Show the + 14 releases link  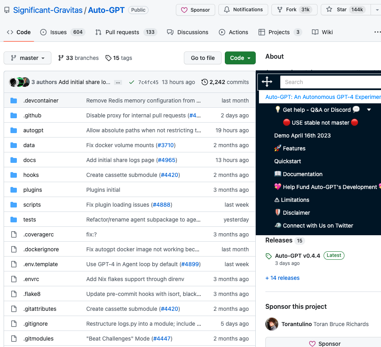282,278
